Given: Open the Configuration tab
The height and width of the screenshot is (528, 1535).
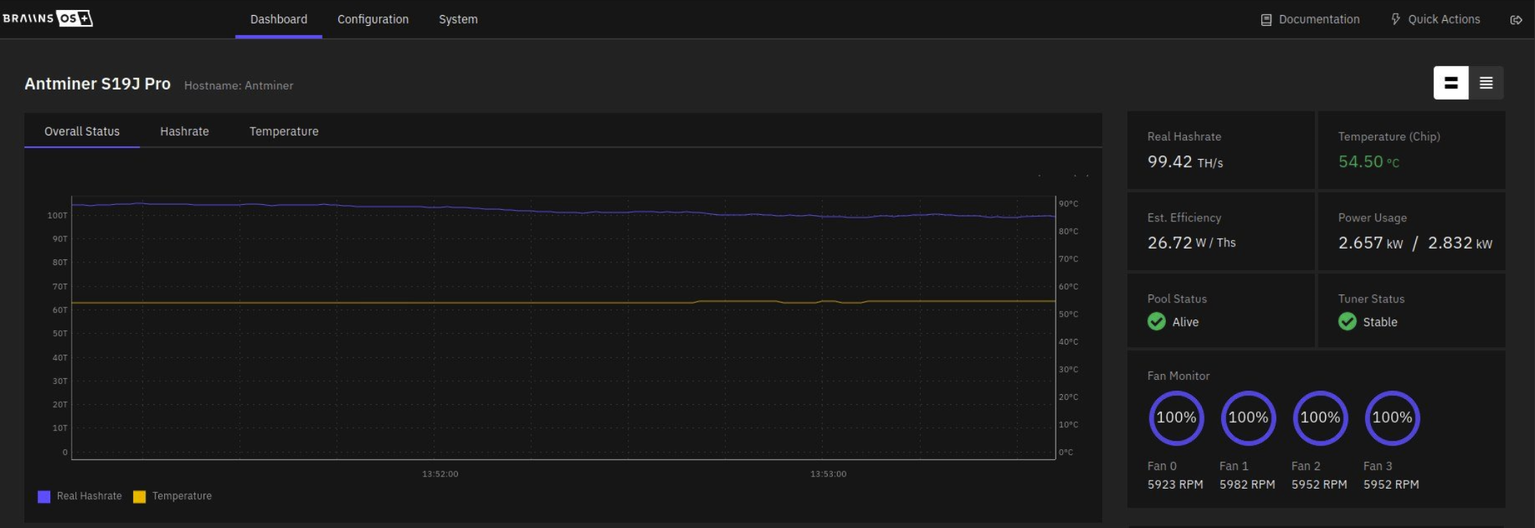Looking at the screenshot, I should 373,19.
